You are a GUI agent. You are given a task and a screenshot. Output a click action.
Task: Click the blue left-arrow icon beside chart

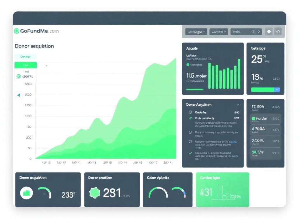click(x=19, y=95)
